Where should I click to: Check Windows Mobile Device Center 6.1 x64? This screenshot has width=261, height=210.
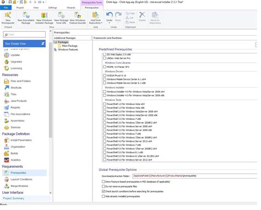point(105,79)
